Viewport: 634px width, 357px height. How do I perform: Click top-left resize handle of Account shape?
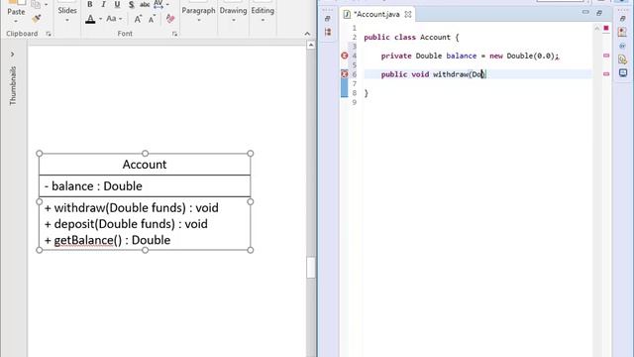pyautogui.click(x=40, y=154)
